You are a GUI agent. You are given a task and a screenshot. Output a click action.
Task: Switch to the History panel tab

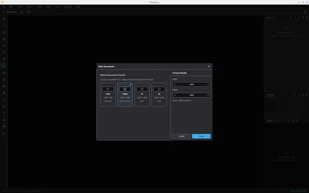click(x=278, y=121)
